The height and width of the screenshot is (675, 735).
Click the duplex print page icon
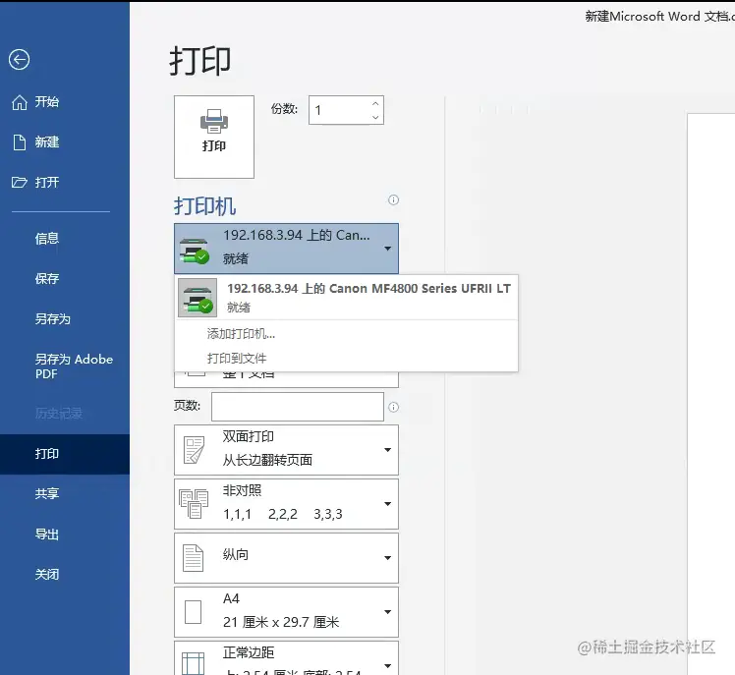194,450
